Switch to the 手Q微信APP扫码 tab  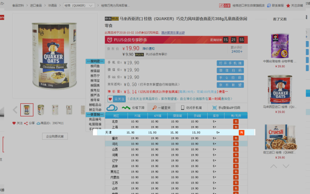227,108
